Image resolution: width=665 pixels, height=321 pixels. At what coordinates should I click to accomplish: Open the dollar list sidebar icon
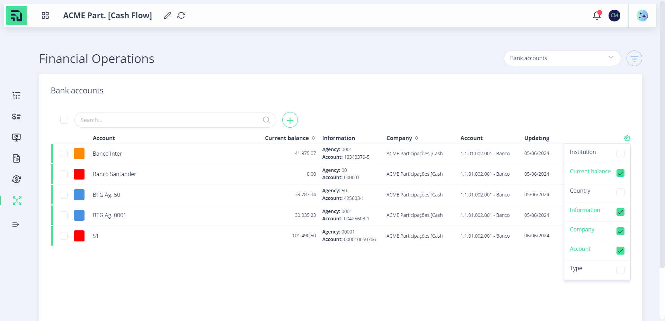[16, 116]
